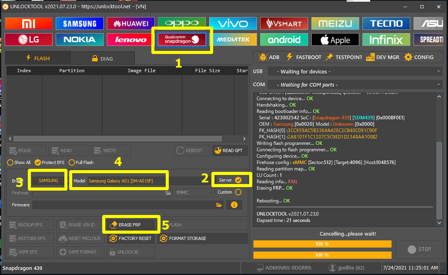The width and height of the screenshot is (448, 275).
Task: Select the Qualcomm Snapdragon tile
Action: pos(182,40)
